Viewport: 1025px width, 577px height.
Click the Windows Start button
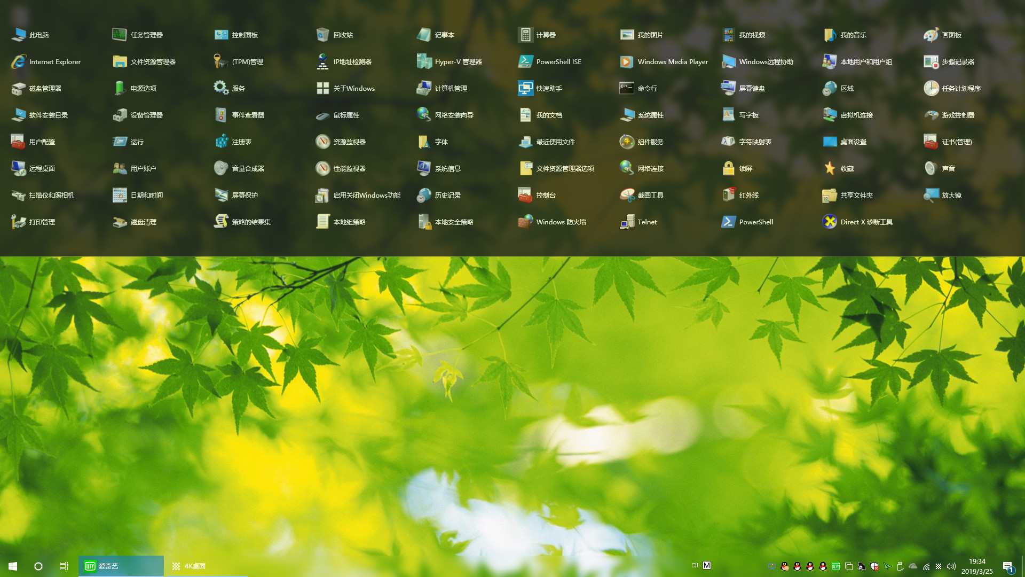coord(13,566)
